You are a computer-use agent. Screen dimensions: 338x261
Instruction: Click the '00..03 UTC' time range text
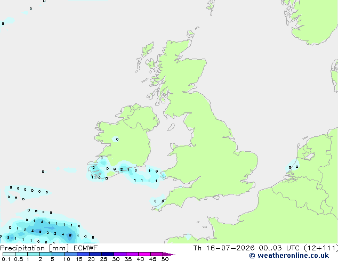[279, 248]
